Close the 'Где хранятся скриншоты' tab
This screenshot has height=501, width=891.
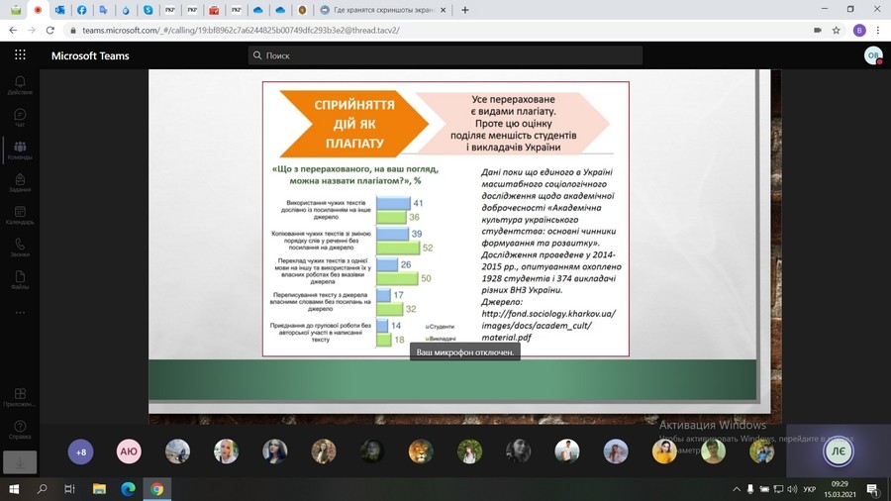(x=444, y=10)
